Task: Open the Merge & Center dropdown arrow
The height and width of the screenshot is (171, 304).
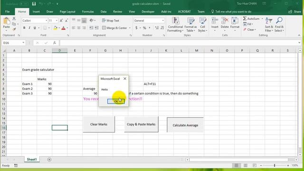Action: pos(130,28)
